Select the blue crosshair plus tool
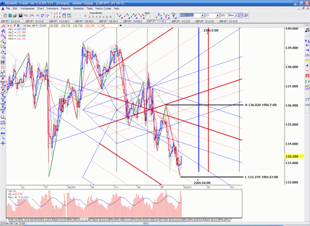 click(x=3, y=143)
